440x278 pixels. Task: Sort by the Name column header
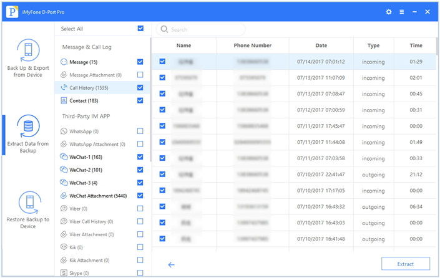click(183, 46)
